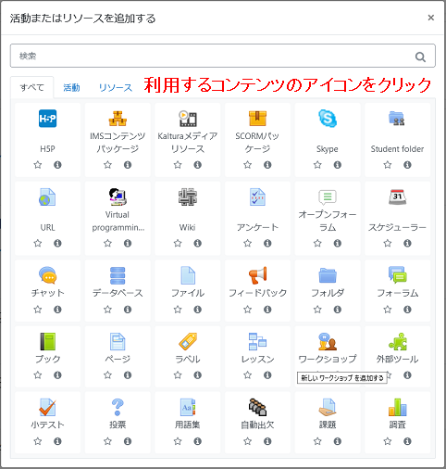The height and width of the screenshot is (469, 446).
Task: Switch to the すべて tab
Action: click(32, 87)
